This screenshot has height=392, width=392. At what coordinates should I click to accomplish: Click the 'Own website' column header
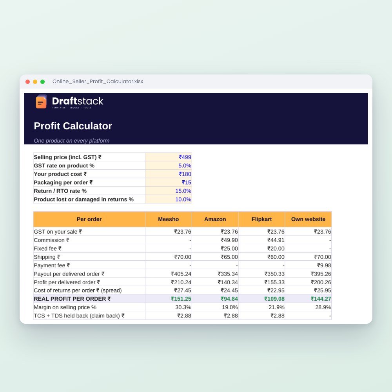point(308,219)
